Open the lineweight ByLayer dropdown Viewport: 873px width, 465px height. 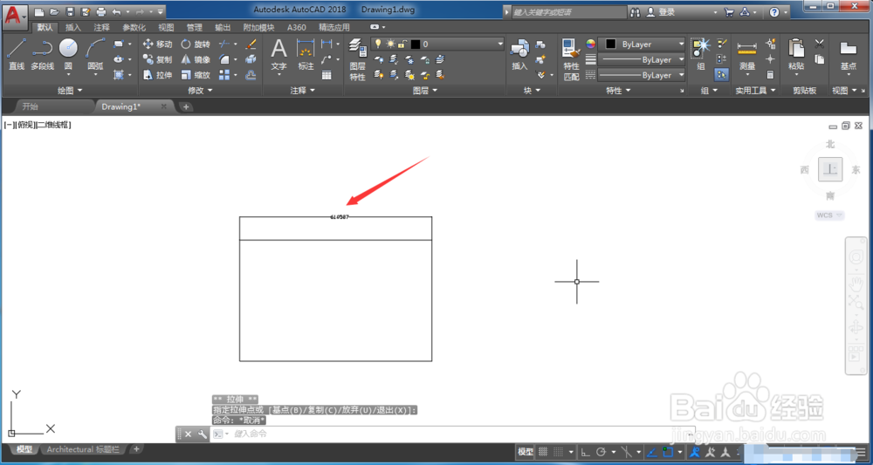[x=642, y=59]
